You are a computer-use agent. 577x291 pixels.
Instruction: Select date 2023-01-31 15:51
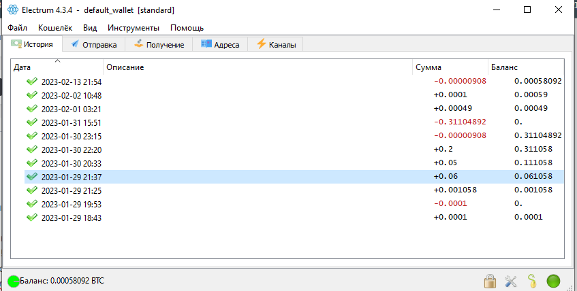(71, 122)
